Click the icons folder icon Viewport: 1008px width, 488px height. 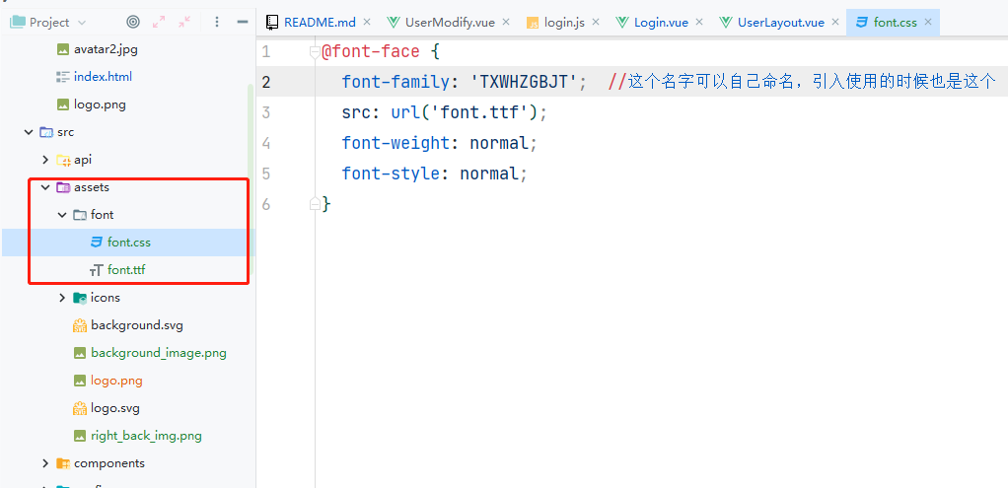click(x=80, y=298)
